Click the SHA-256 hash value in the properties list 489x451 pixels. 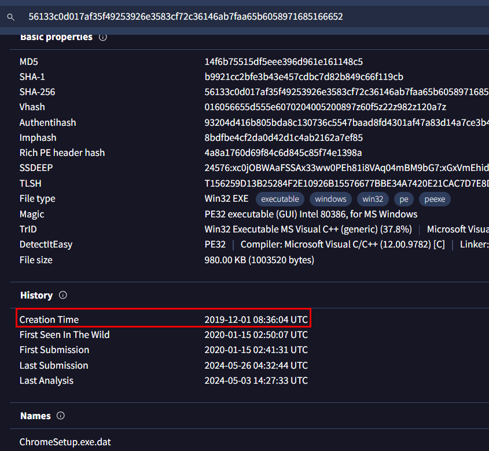347,92
